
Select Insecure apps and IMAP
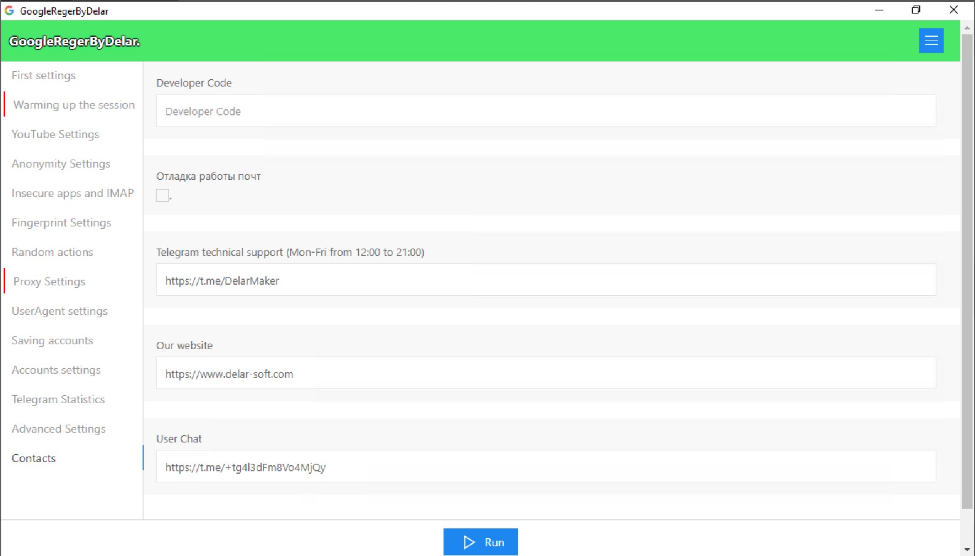[x=72, y=193]
